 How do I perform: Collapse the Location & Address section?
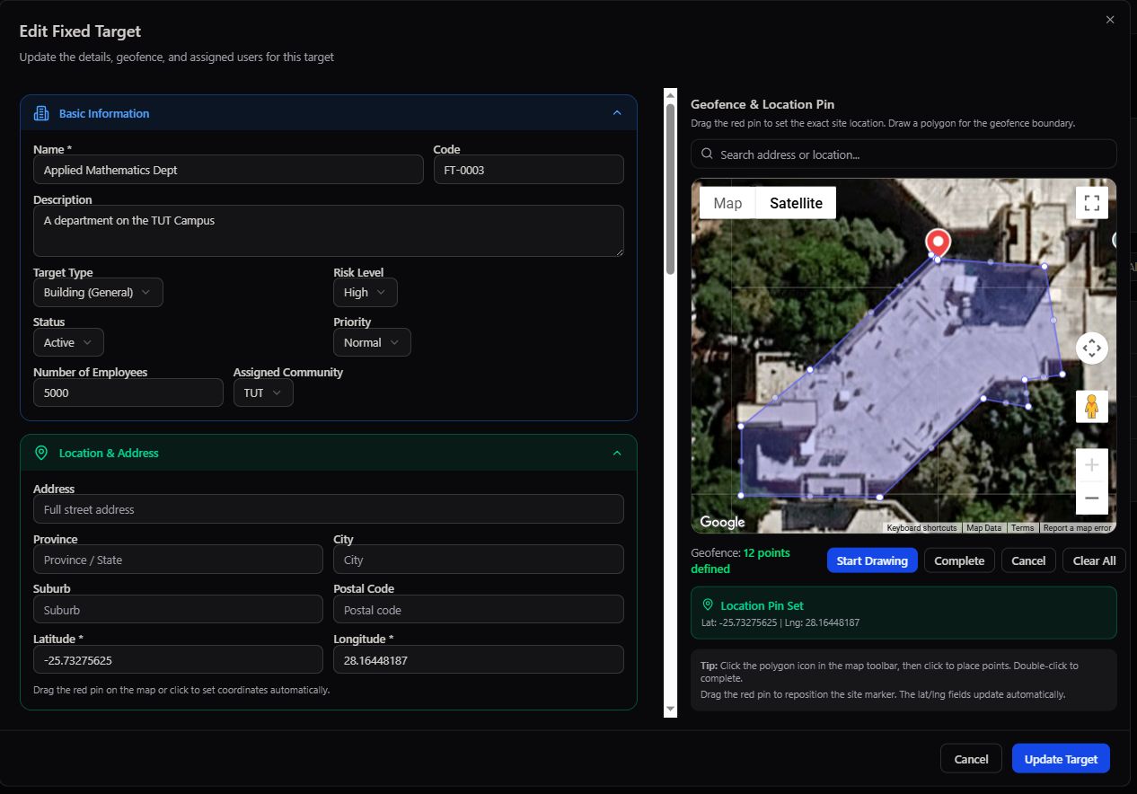pyautogui.click(x=617, y=453)
